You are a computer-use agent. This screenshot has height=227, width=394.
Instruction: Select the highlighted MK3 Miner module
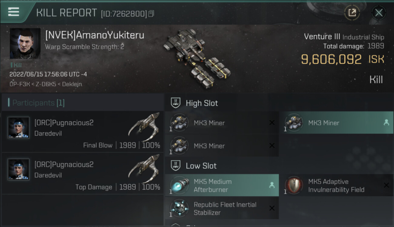(x=336, y=123)
